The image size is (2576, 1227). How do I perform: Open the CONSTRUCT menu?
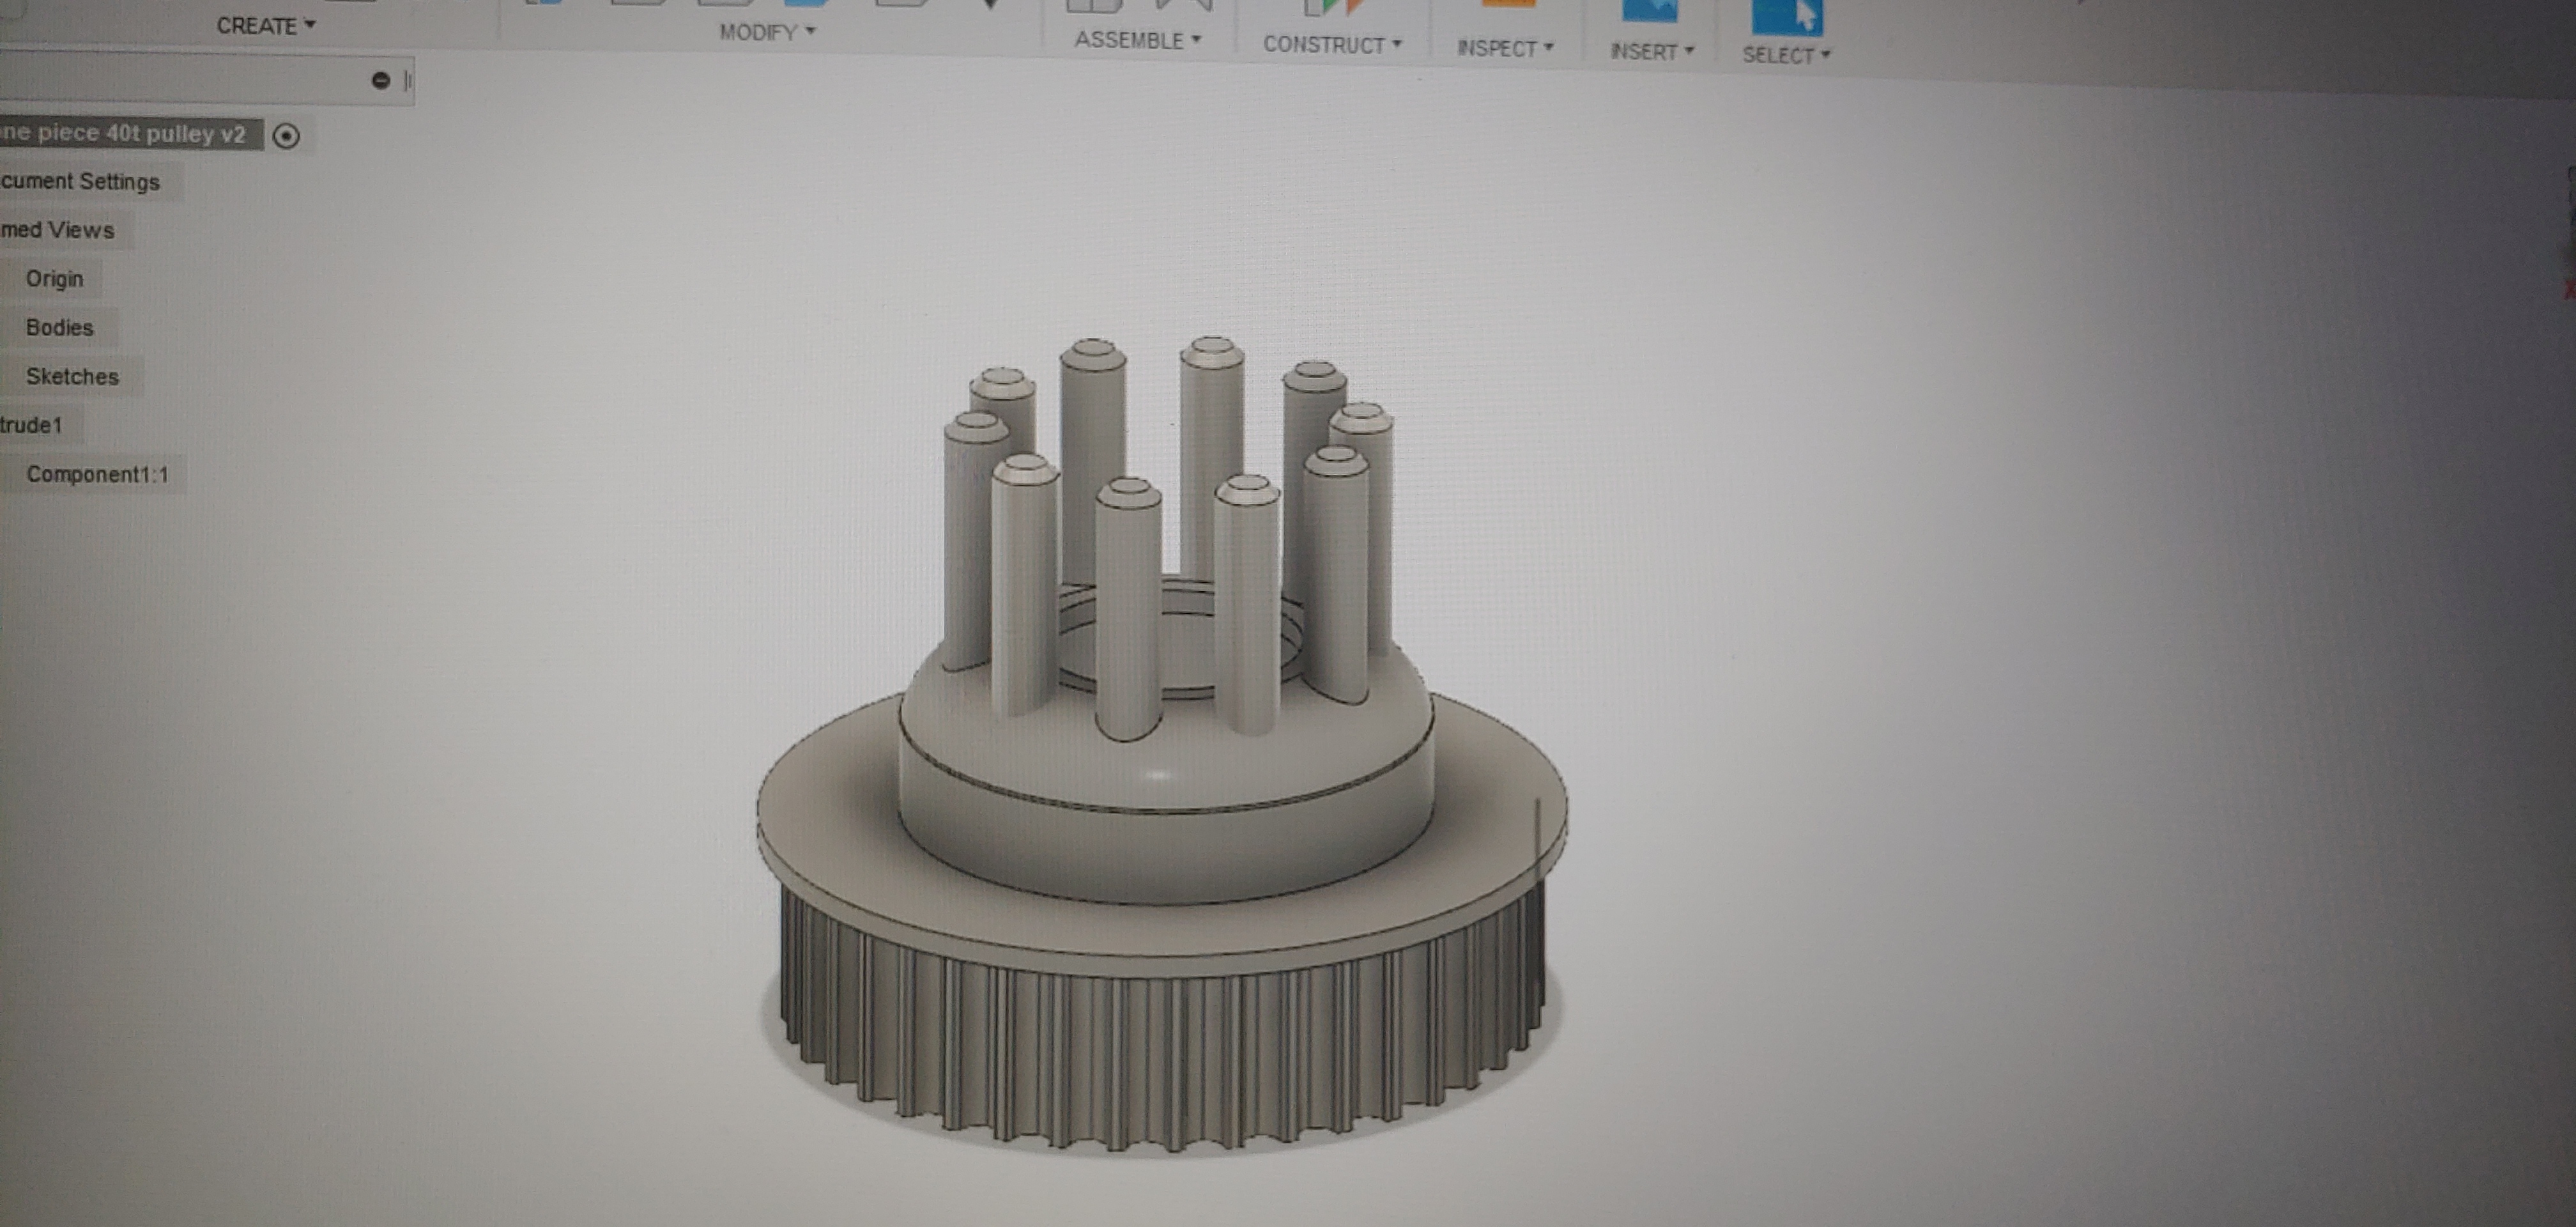pyautogui.click(x=1332, y=45)
